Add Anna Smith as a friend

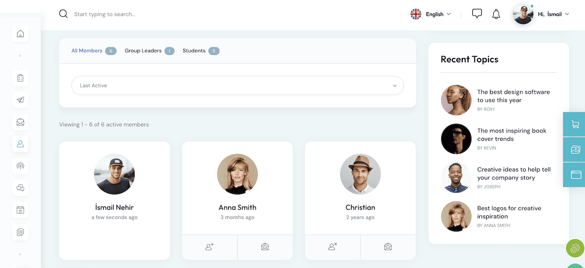[x=210, y=247]
